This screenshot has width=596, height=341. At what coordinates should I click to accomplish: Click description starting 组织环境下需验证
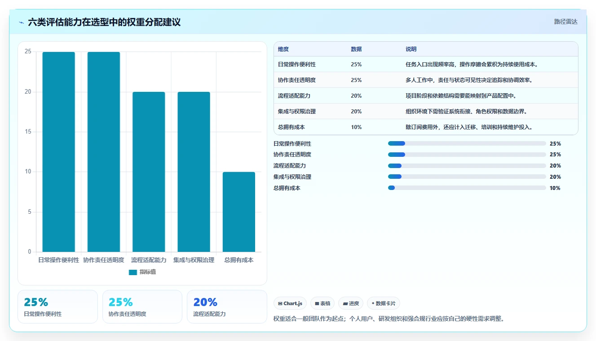coord(466,112)
